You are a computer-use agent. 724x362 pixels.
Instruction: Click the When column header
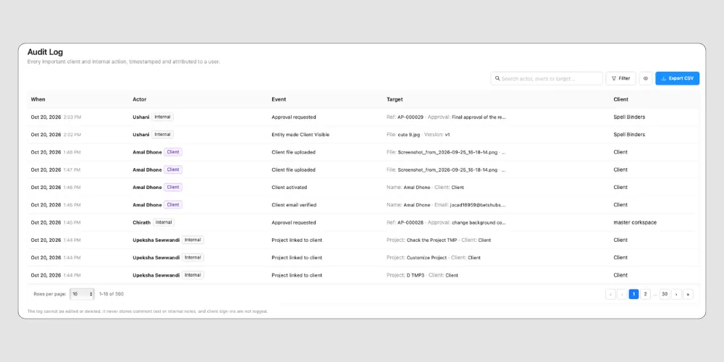pos(38,99)
